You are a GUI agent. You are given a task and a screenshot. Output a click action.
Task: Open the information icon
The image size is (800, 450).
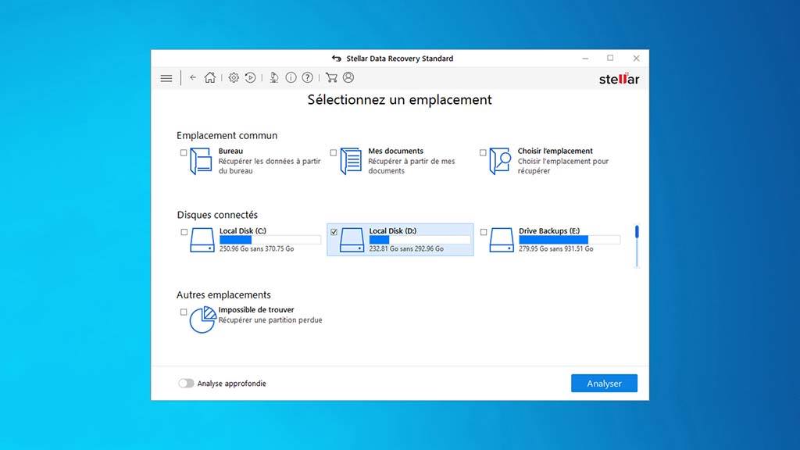click(291, 77)
